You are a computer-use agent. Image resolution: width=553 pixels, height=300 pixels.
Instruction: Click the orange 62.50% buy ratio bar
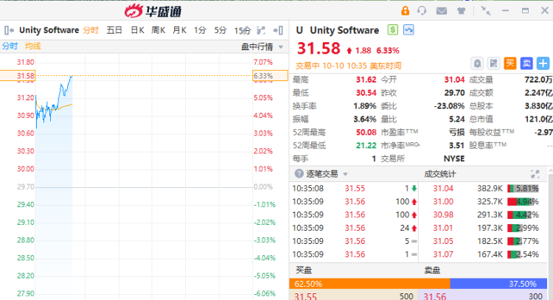[369, 284]
